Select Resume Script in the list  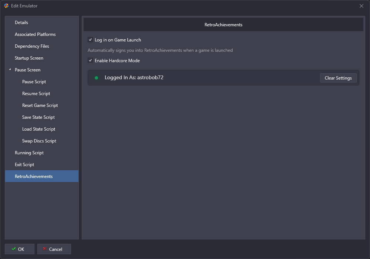tap(42, 93)
